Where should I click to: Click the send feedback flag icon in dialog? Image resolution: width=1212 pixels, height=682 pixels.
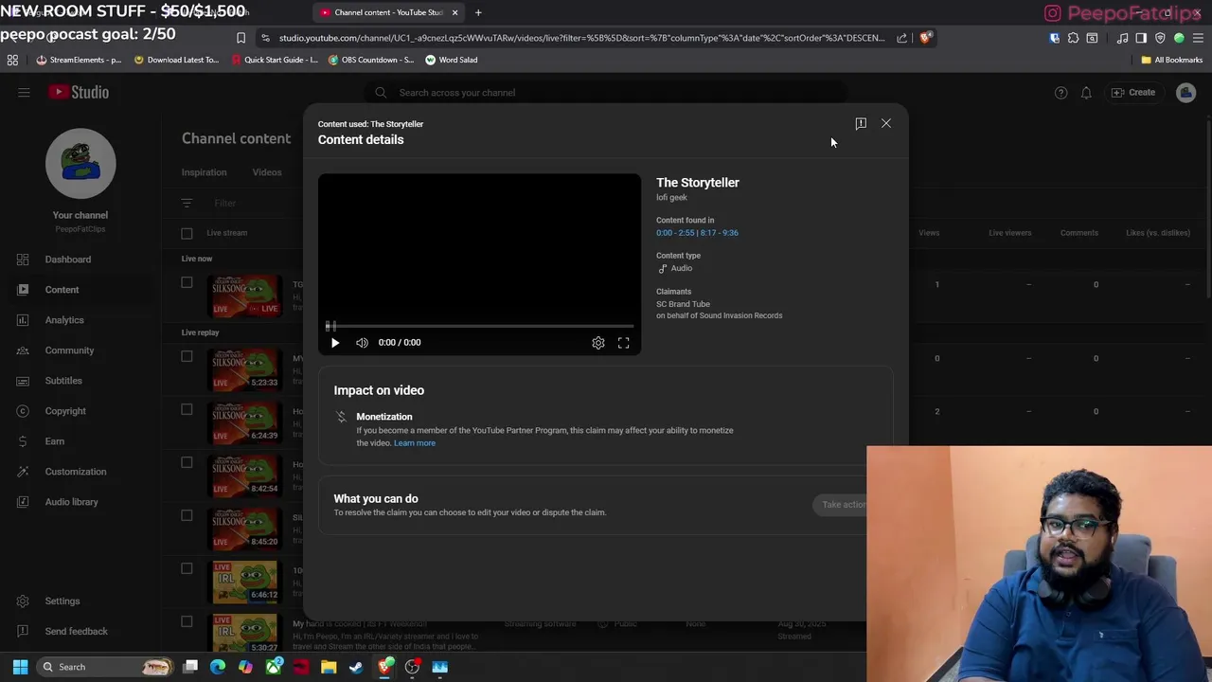click(861, 123)
